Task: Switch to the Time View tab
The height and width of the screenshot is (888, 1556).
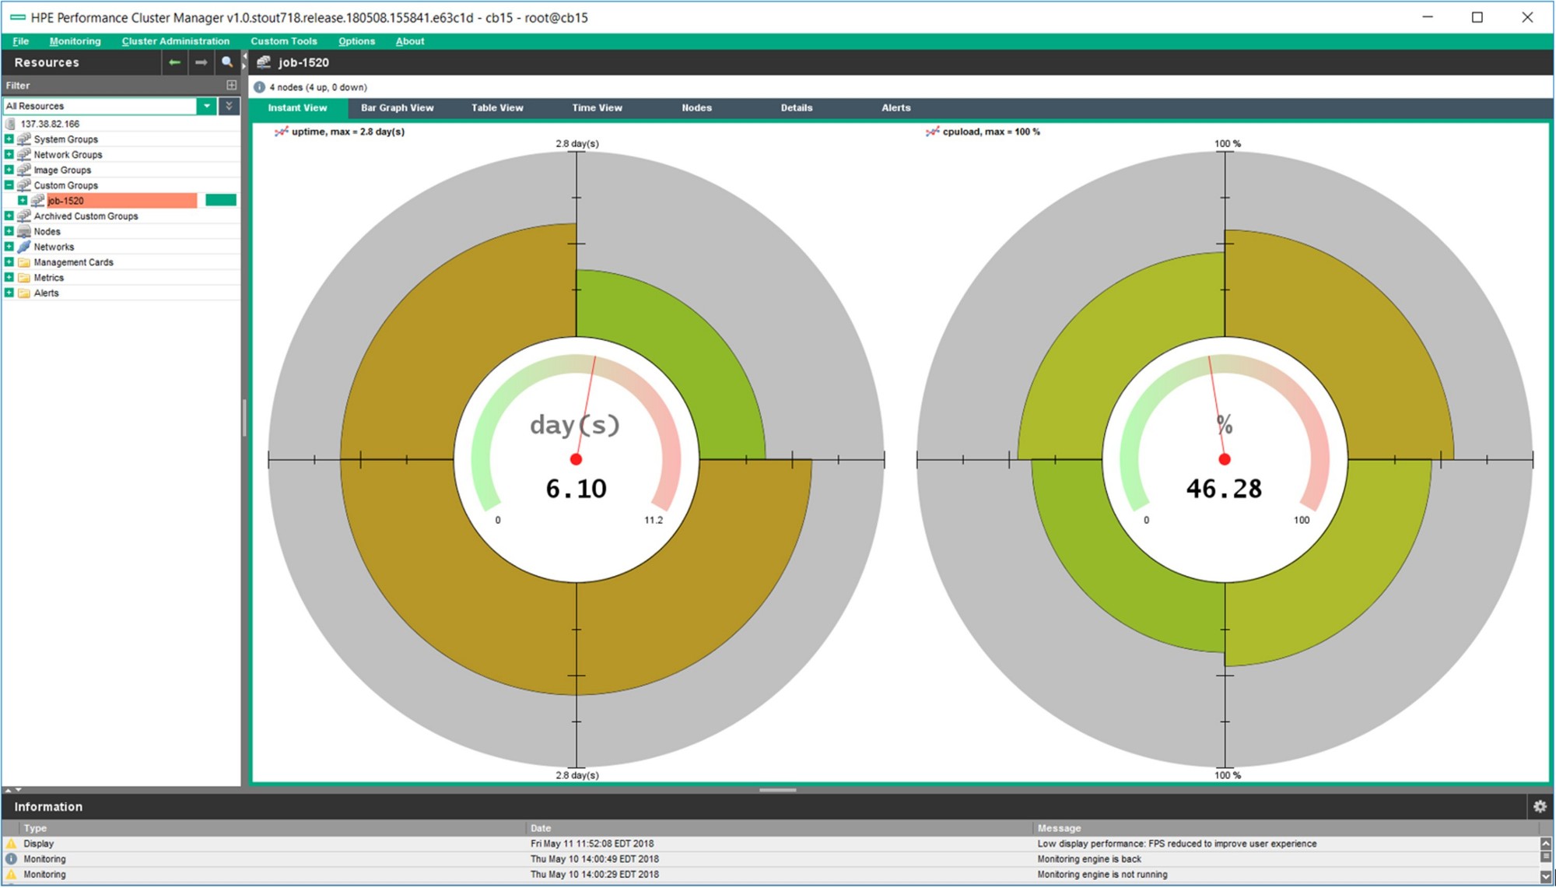Action: click(597, 108)
